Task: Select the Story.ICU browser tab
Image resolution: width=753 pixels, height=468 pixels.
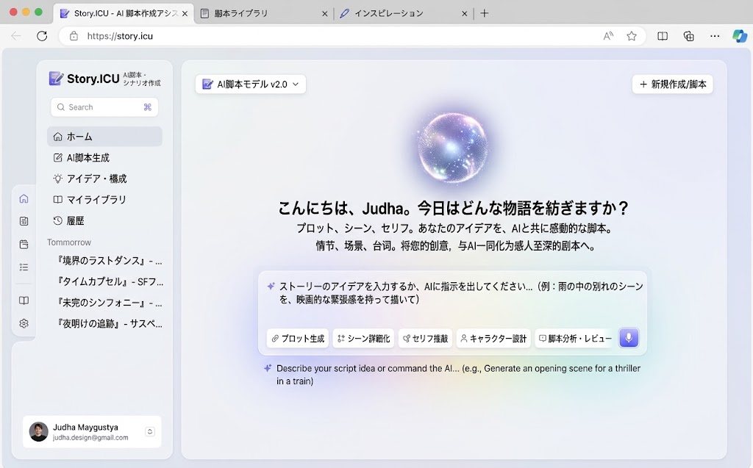Action: (x=124, y=13)
